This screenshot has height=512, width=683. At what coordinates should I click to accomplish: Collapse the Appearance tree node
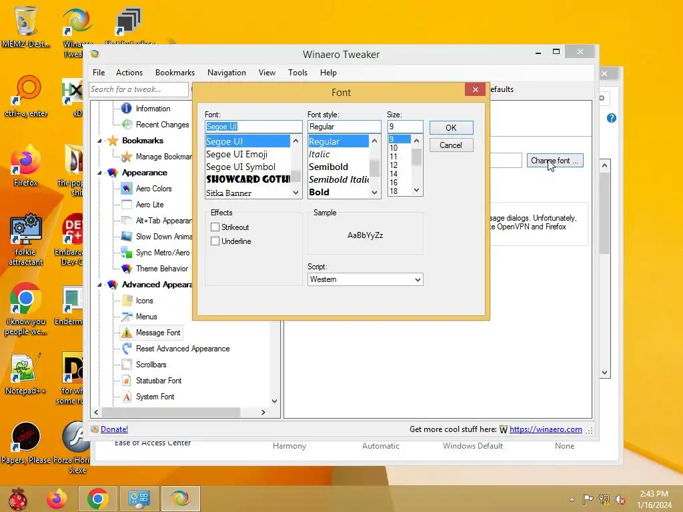[x=100, y=173]
